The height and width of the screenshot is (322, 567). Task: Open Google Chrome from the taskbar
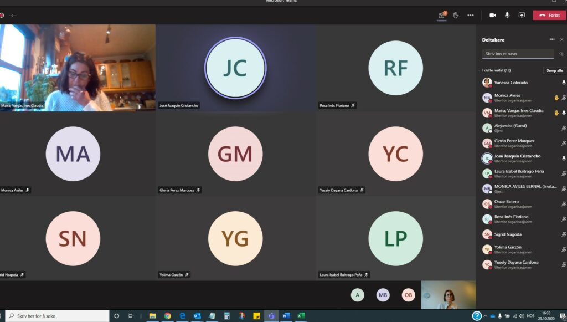coord(167,316)
